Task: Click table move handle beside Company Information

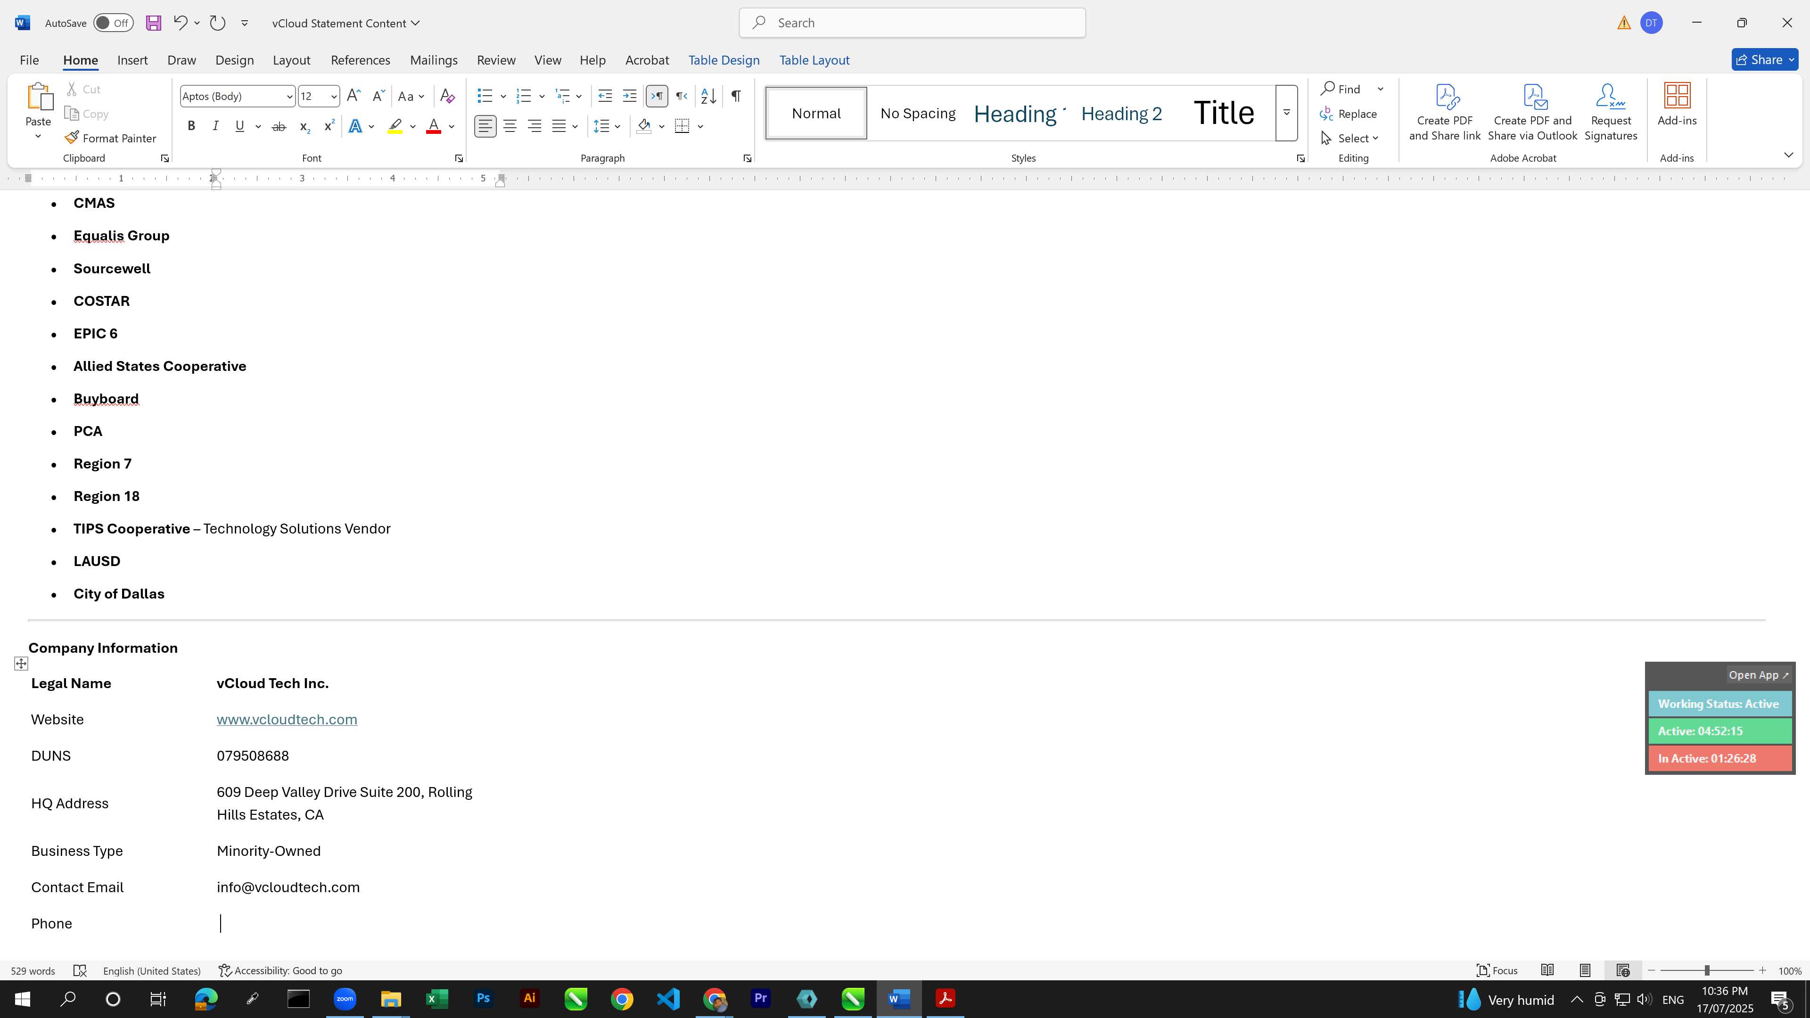Action: pyautogui.click(x=21, y=664)
